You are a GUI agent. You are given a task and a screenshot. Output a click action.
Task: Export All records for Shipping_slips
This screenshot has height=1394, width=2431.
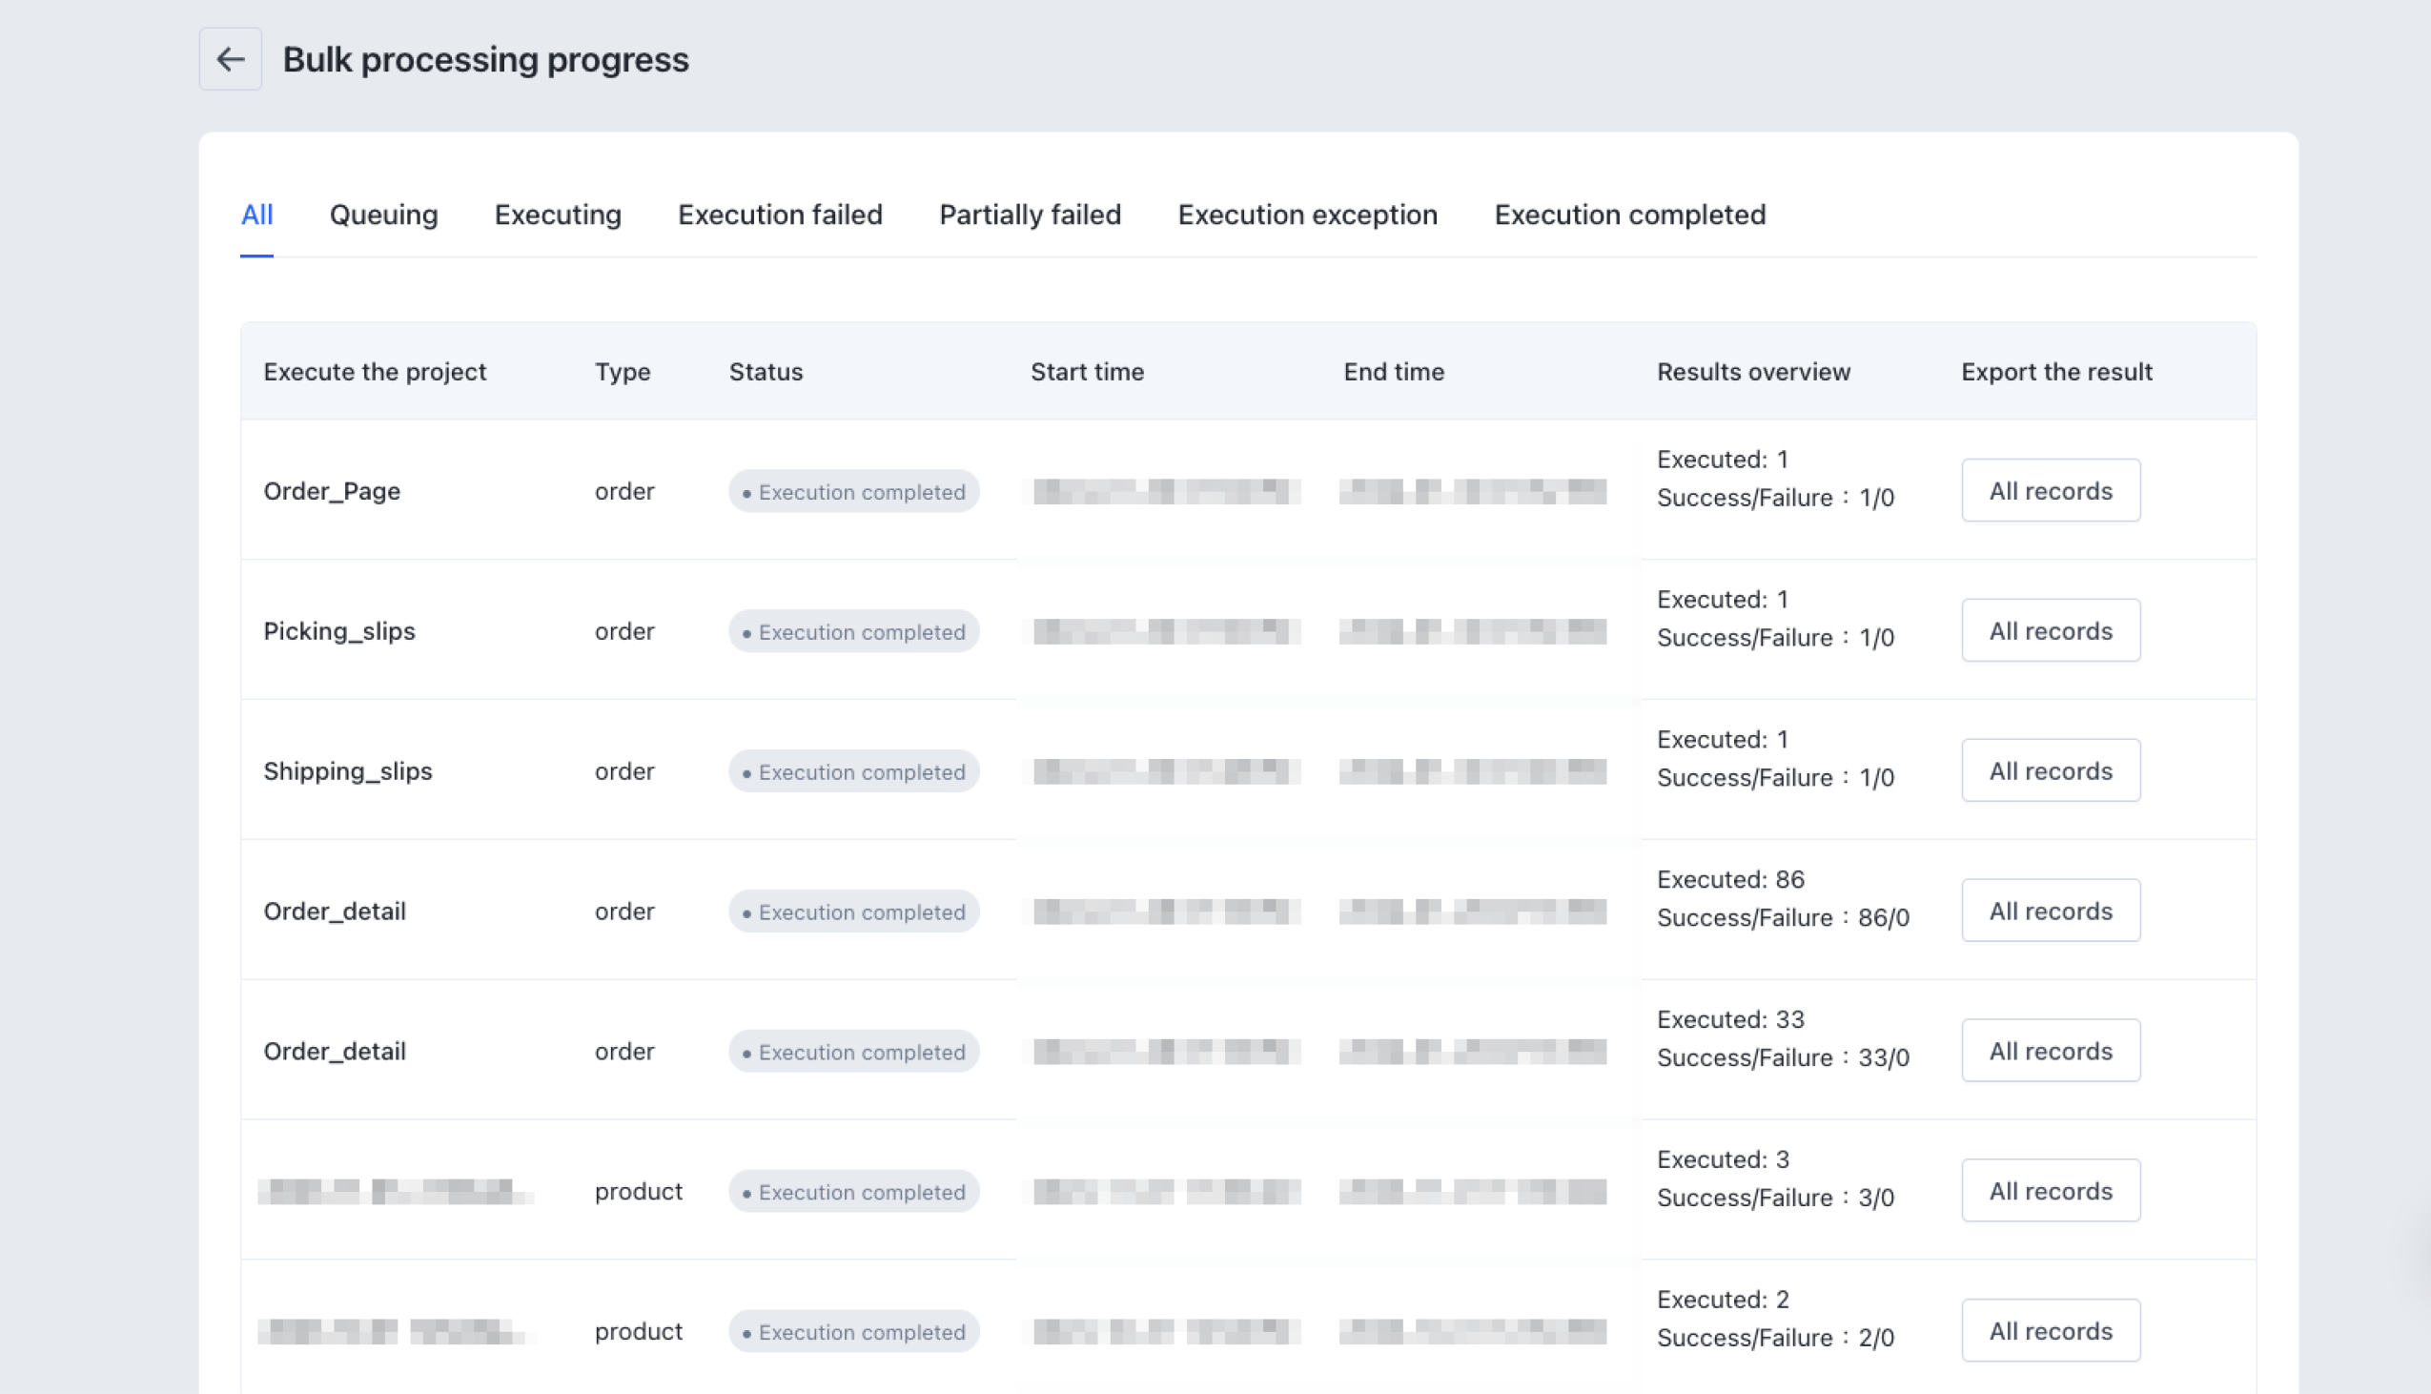pos(2050,769)
